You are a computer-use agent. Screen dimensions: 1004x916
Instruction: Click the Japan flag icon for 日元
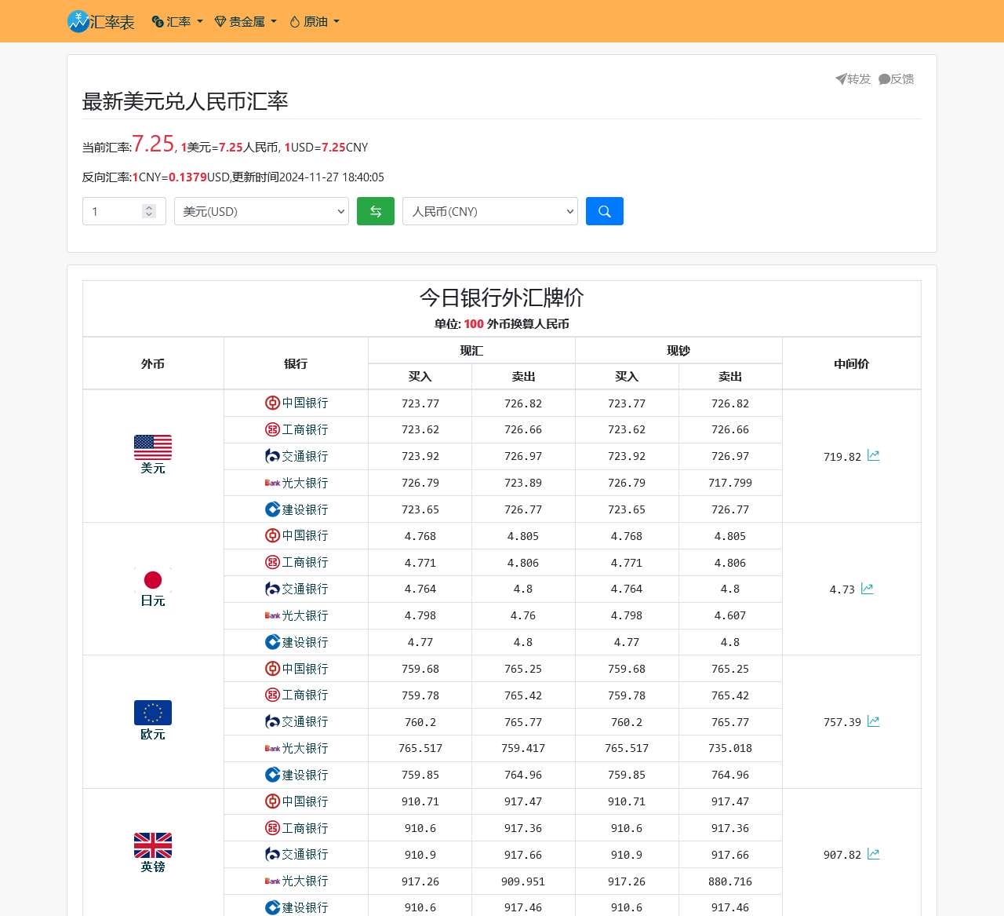pyautogui.click(x=153, y=580)
